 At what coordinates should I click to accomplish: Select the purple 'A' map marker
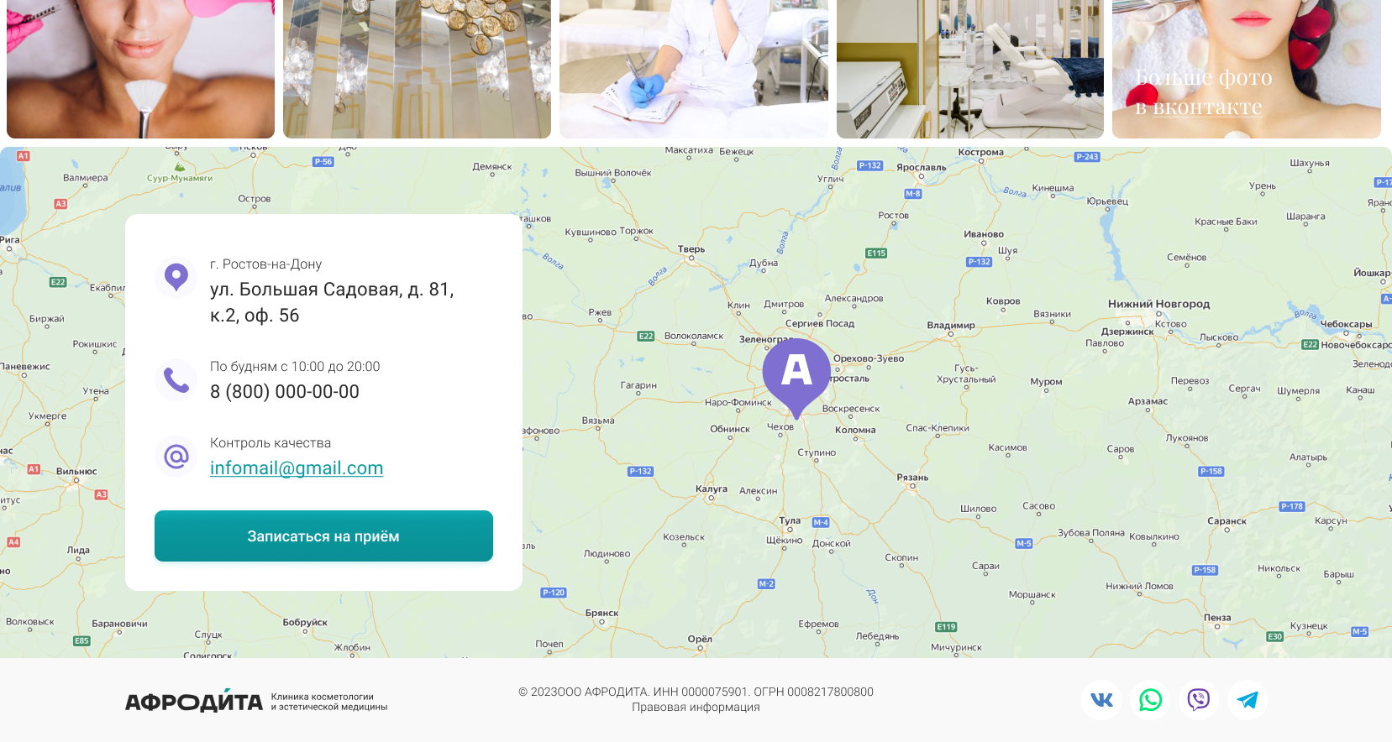click(796, 374)
